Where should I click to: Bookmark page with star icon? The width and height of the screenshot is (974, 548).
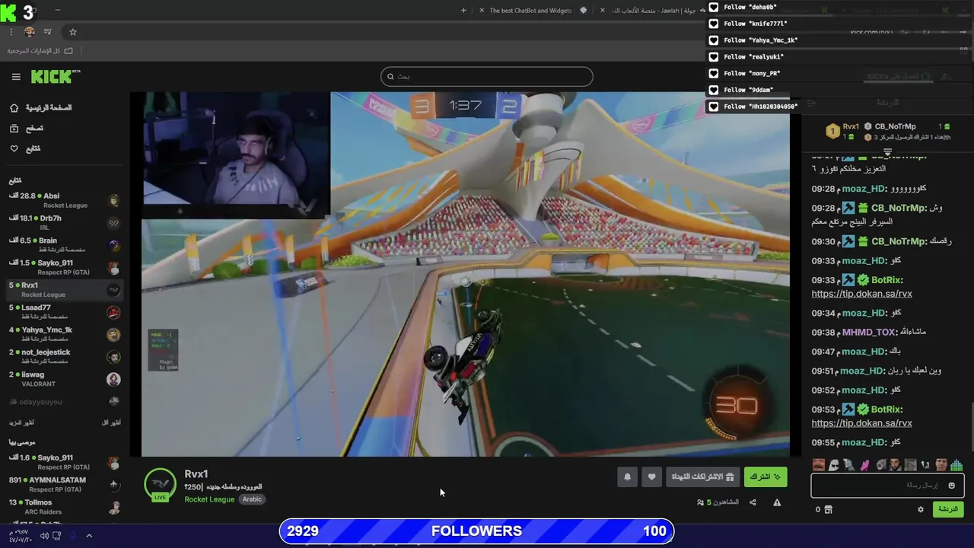(73, 32)
